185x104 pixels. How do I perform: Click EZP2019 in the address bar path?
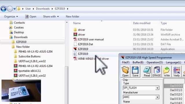(x=60, y=9)
